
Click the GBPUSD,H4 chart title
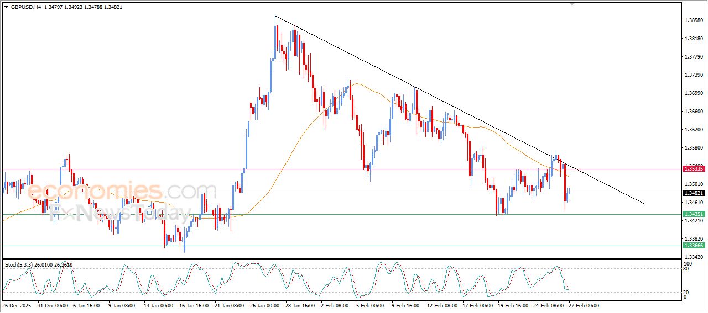[26, 8]
